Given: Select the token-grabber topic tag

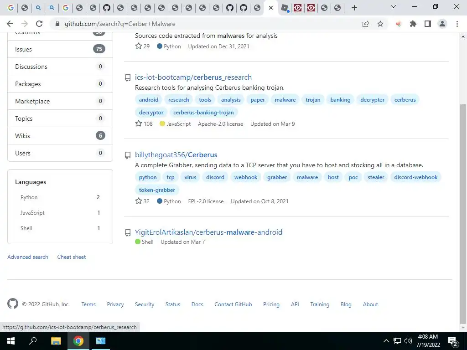Looking at the screenshot, I should (x=157, y=190).
